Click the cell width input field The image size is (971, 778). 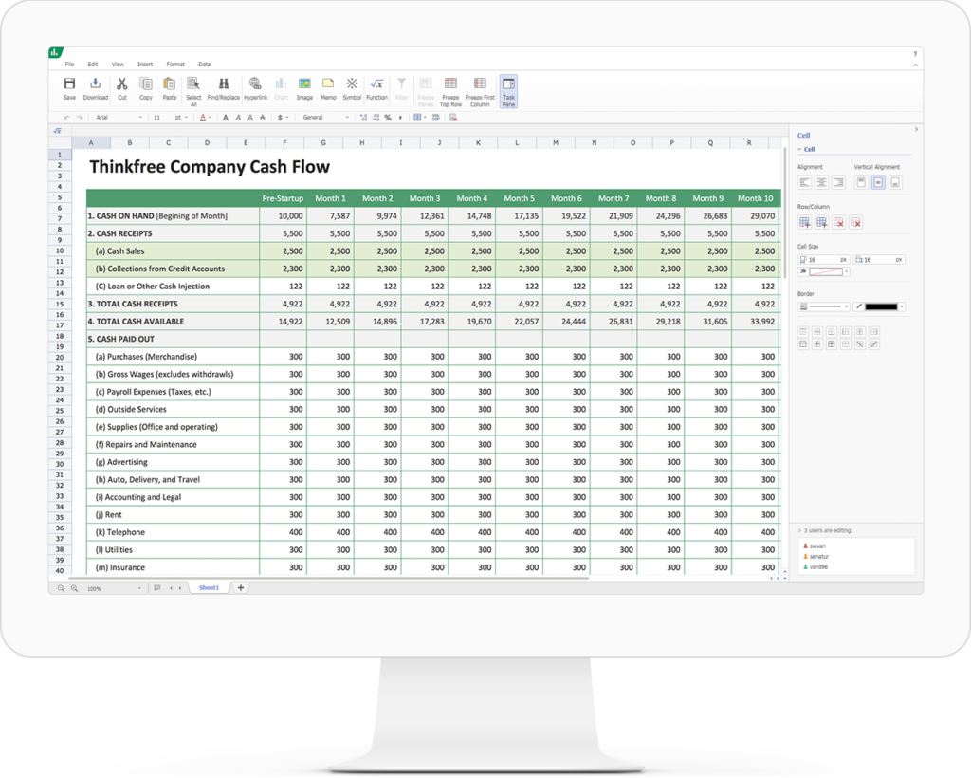(x=823, y=259)
